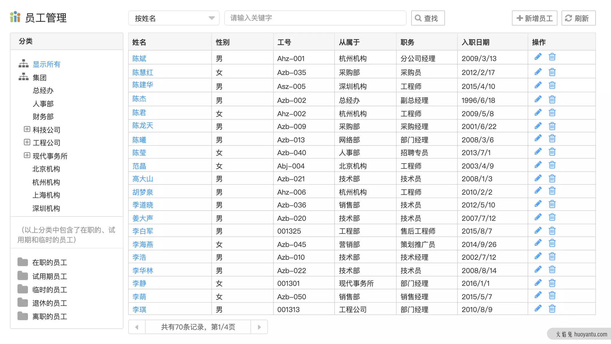Click the pencil icon for 李华林
Screen dimensions: 611x344
[538, 269]
